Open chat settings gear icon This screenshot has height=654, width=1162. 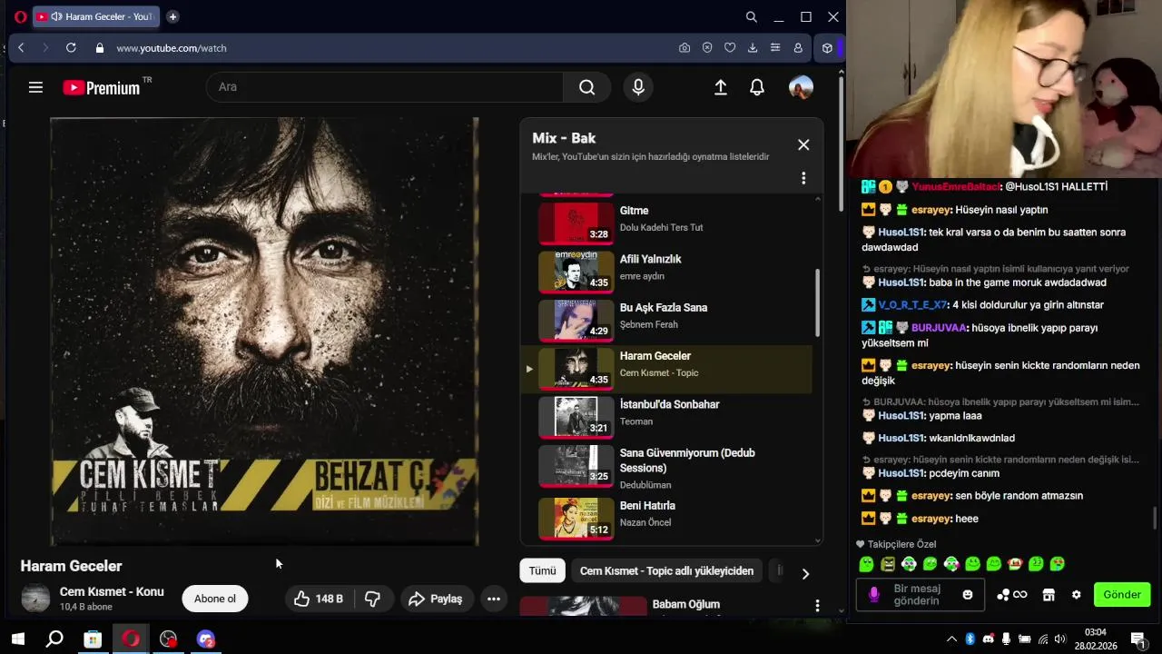point(1077,595)
